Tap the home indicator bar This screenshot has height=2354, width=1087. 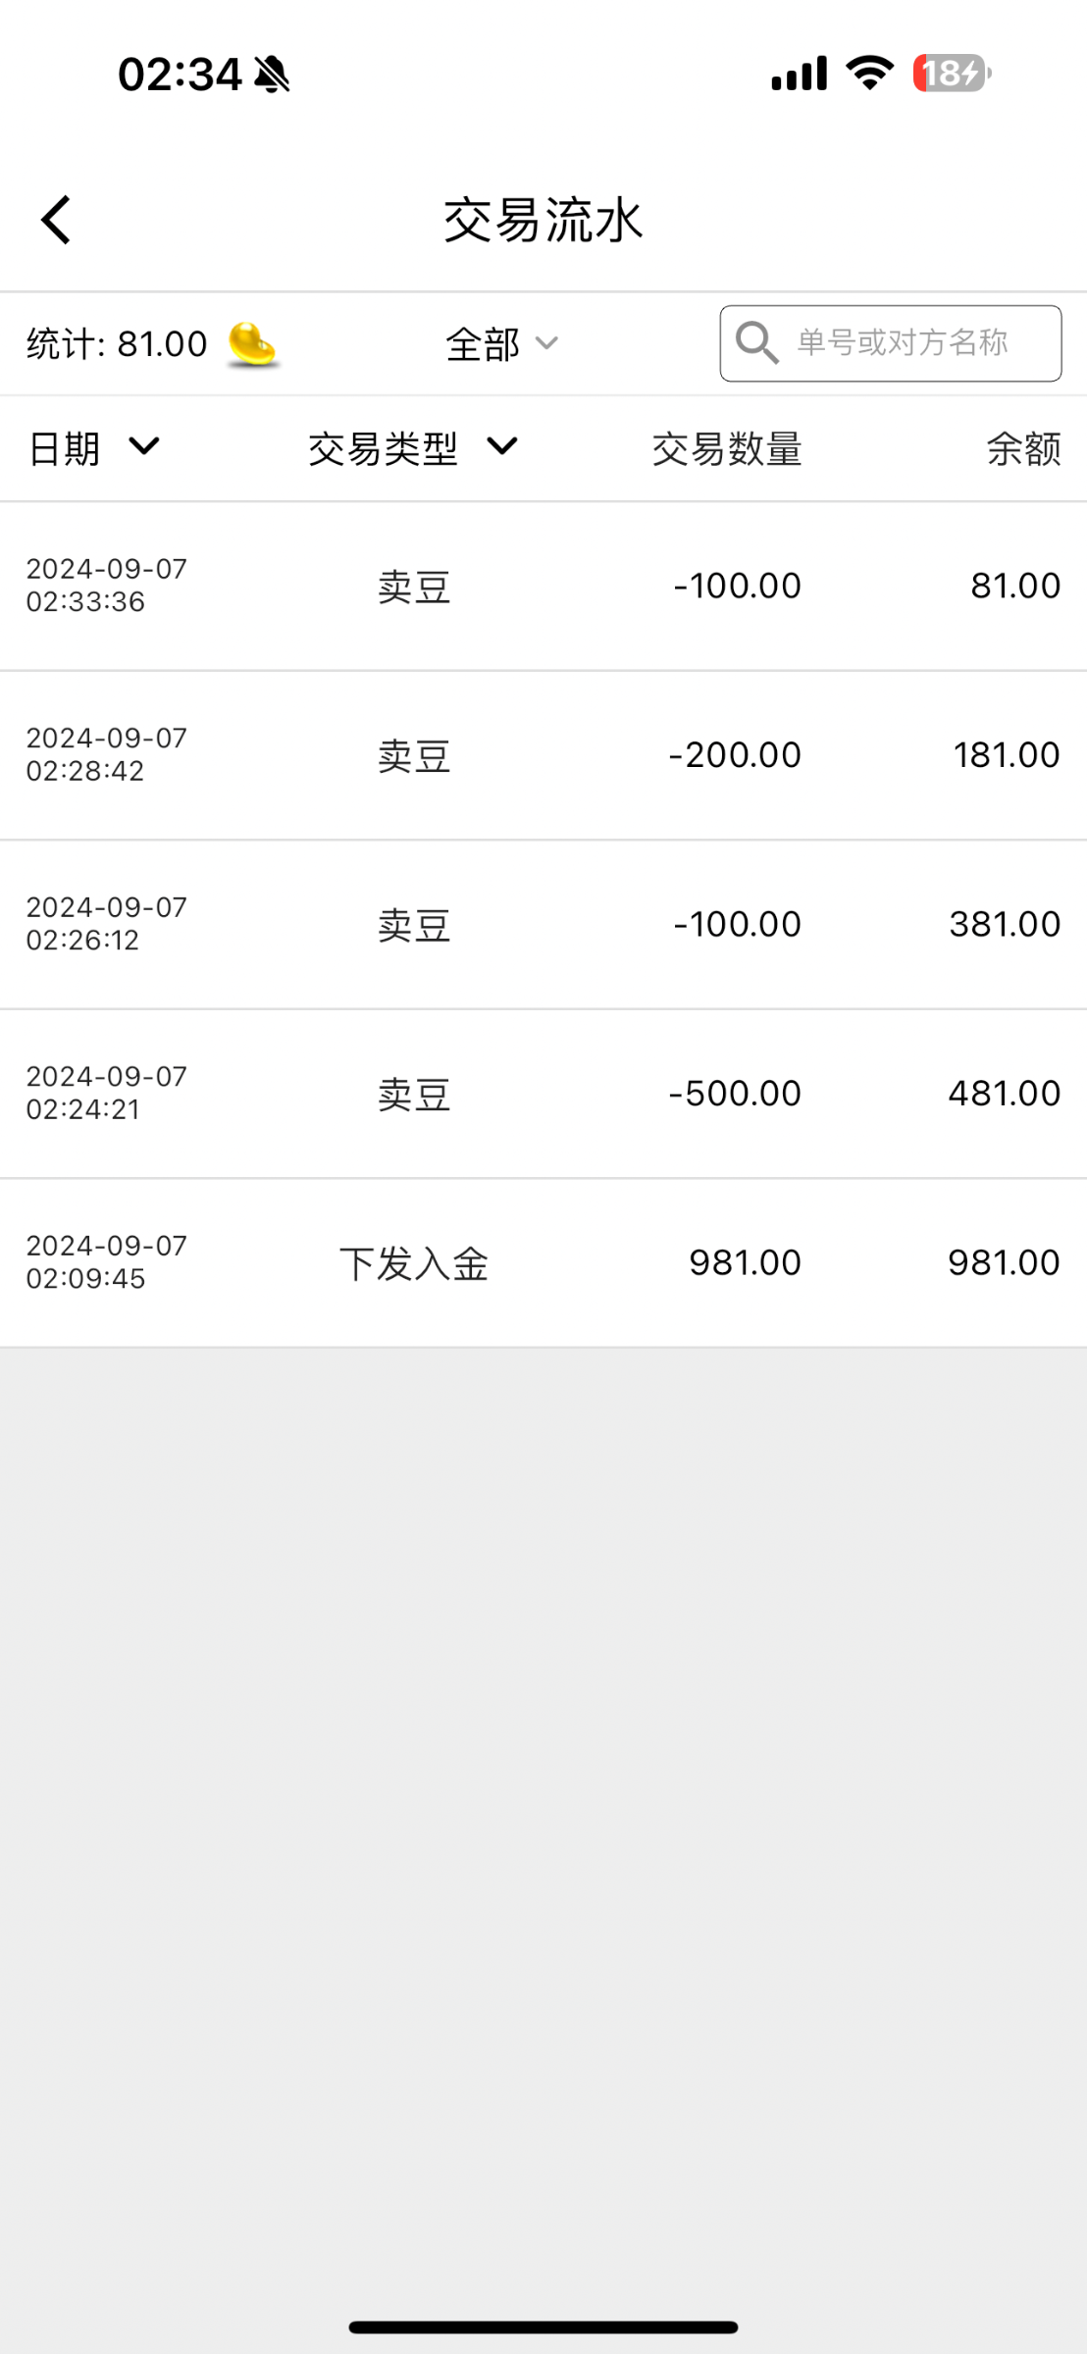(x=543, y=2327)
